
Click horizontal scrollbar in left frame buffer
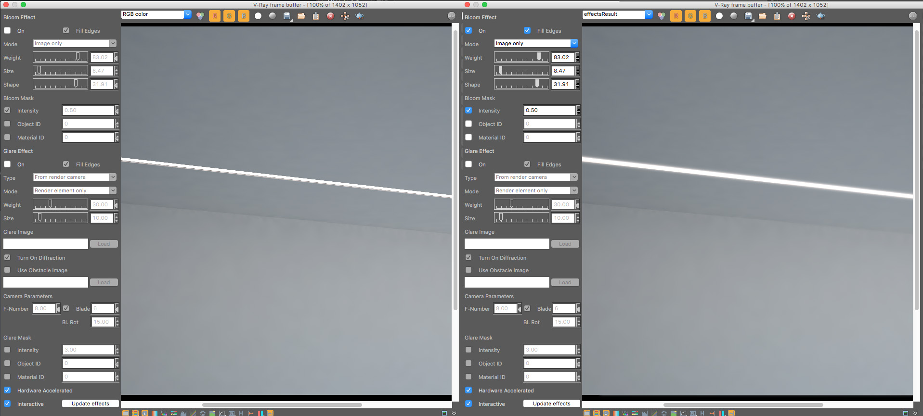tap(282, 404)
